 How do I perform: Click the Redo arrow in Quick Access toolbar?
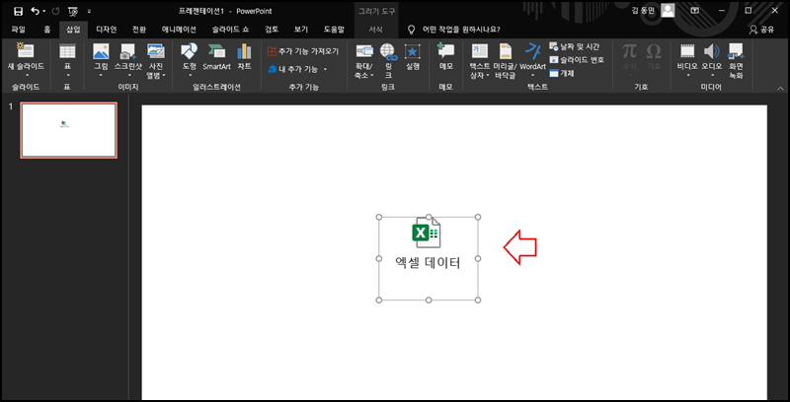click(55, 11)
